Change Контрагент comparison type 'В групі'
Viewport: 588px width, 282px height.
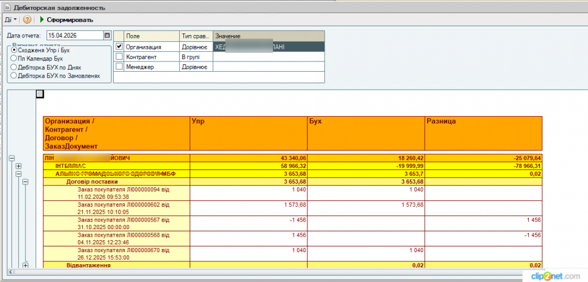(196, 56)
